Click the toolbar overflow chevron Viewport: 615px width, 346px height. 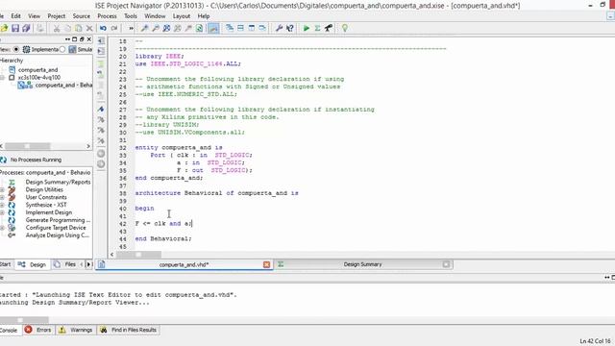pyautogui.click(x=131, y=28)
